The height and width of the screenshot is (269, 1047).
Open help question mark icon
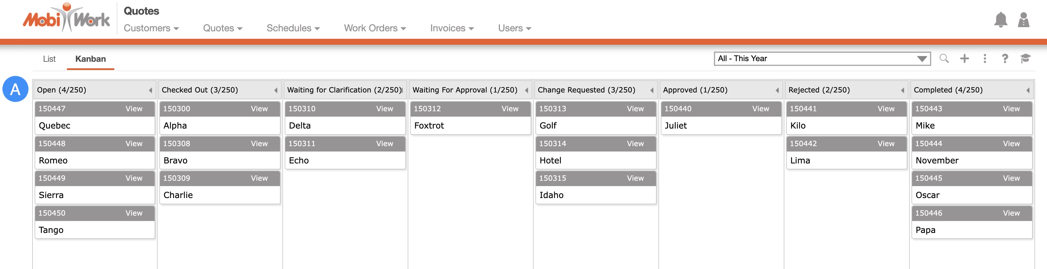(1005, 58)
